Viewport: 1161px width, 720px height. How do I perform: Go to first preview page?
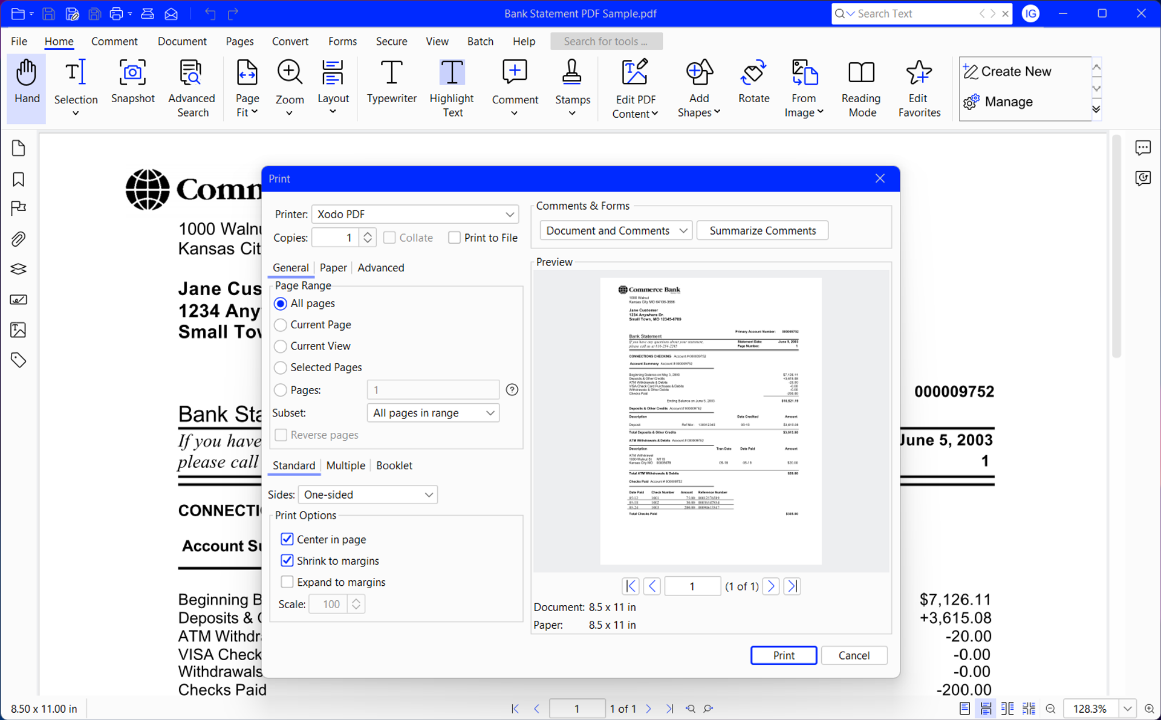[x=630, y=586]
